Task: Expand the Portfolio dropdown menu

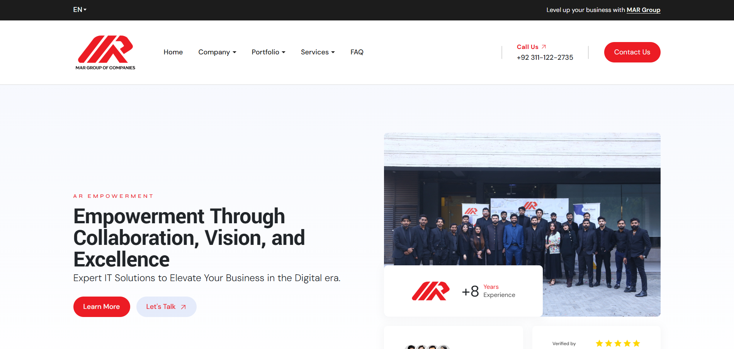Action: [268, 52]
